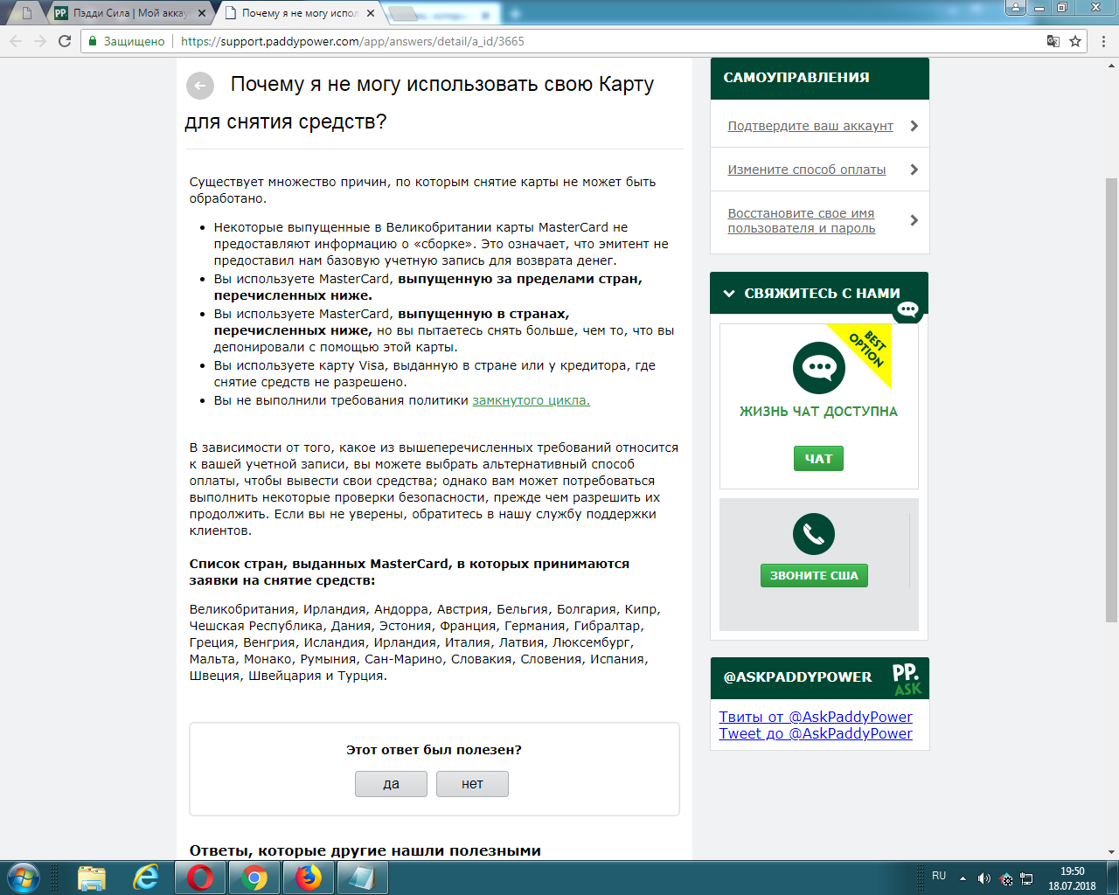Click the browser back arrow

pyautogui.click(x=16, y=41)
